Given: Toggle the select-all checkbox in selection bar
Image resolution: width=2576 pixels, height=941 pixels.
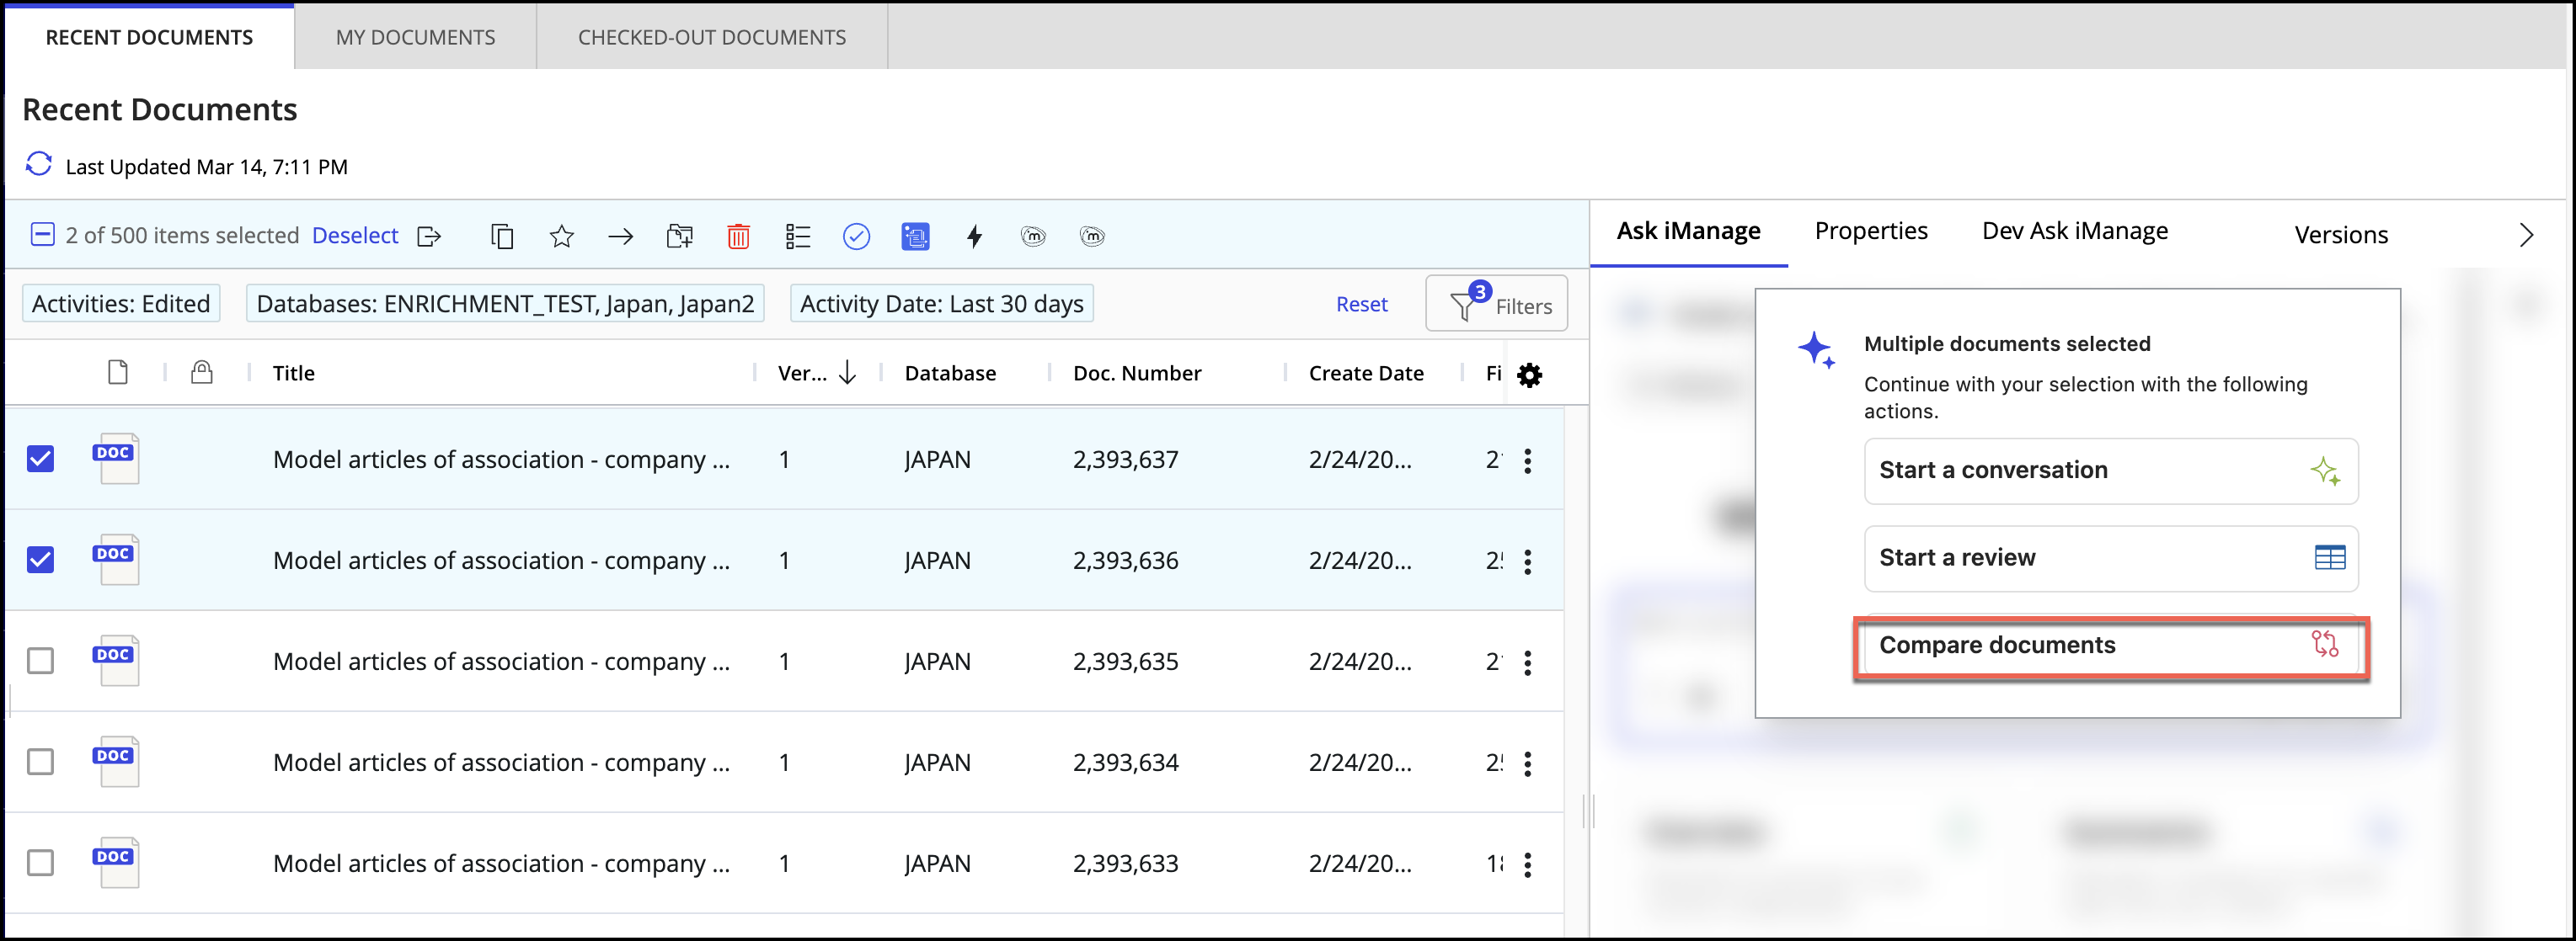Looking at the screenshot, I should (42, 236).
